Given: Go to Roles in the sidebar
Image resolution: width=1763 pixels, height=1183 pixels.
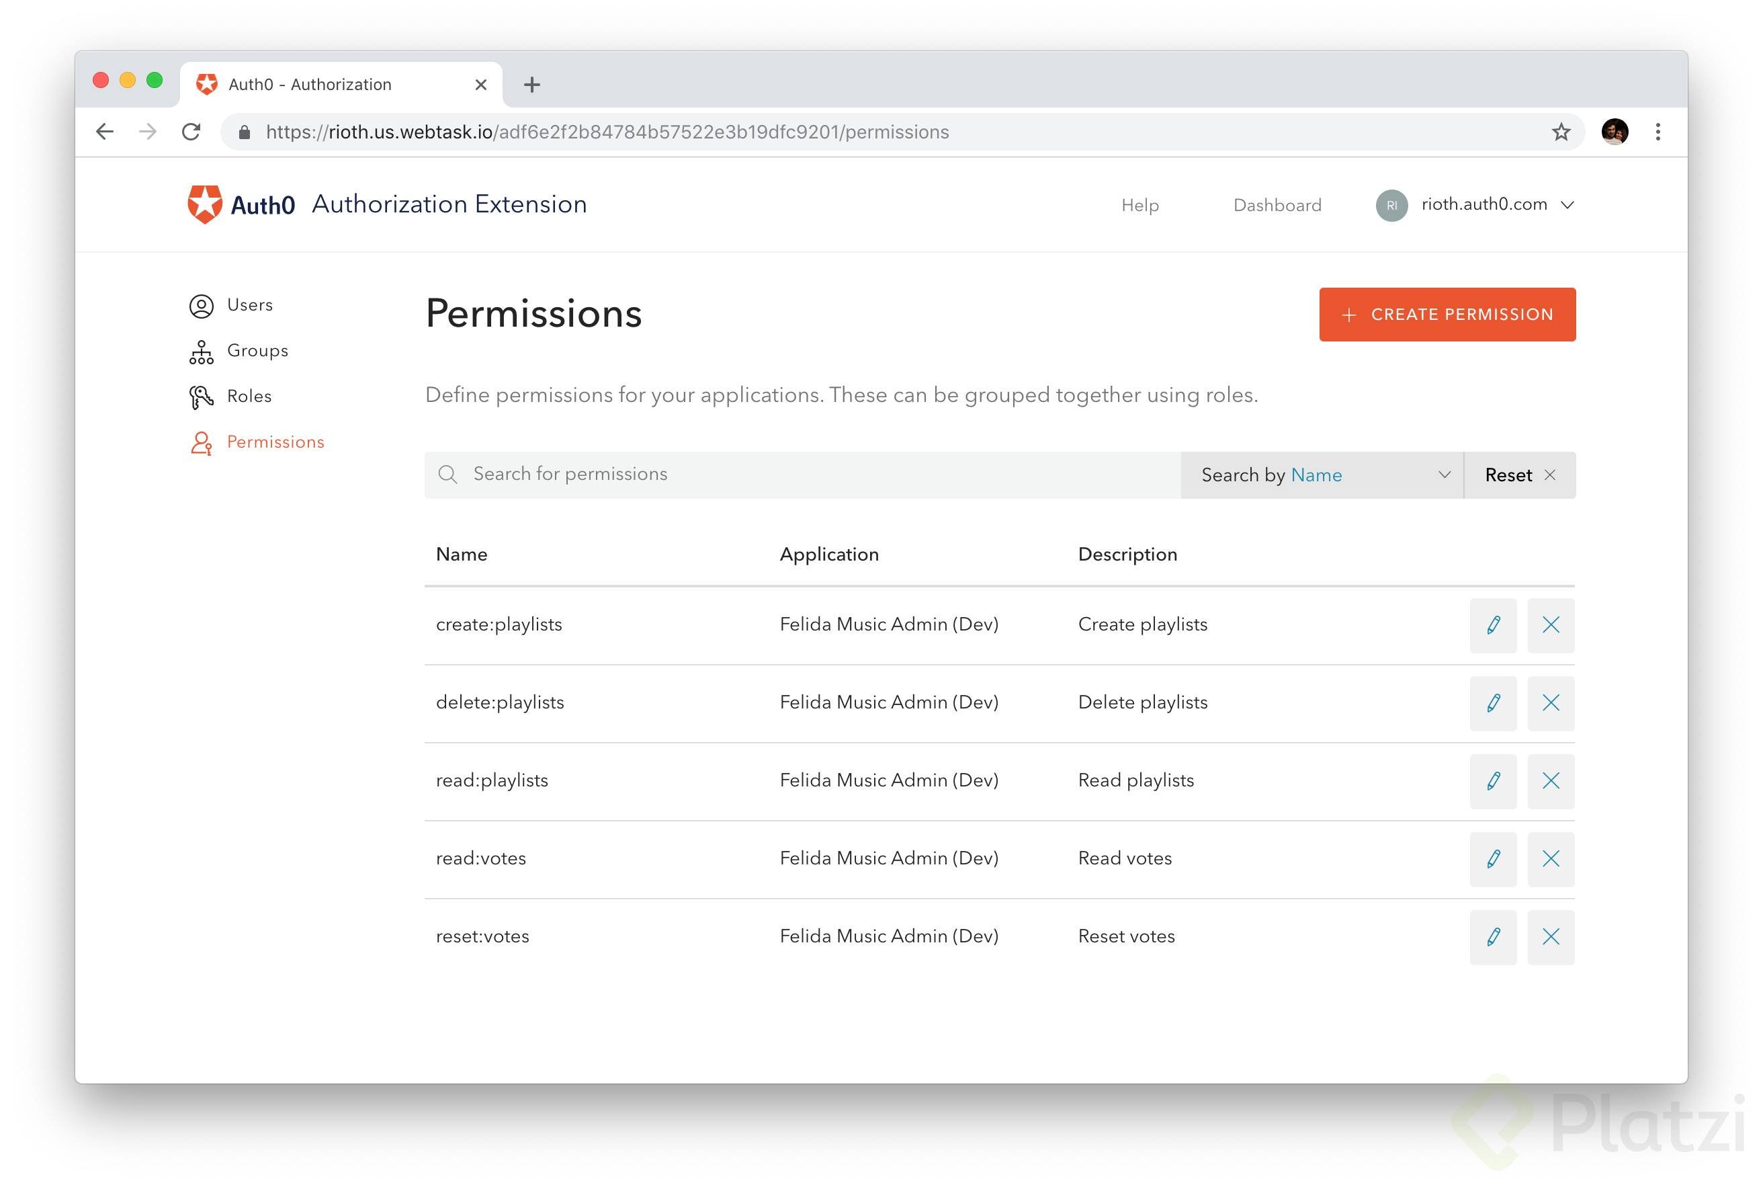Looking at the screenshot, I should tap(248, 396).
